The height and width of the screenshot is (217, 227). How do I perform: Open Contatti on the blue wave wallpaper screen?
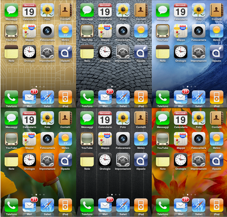point(217,10)
